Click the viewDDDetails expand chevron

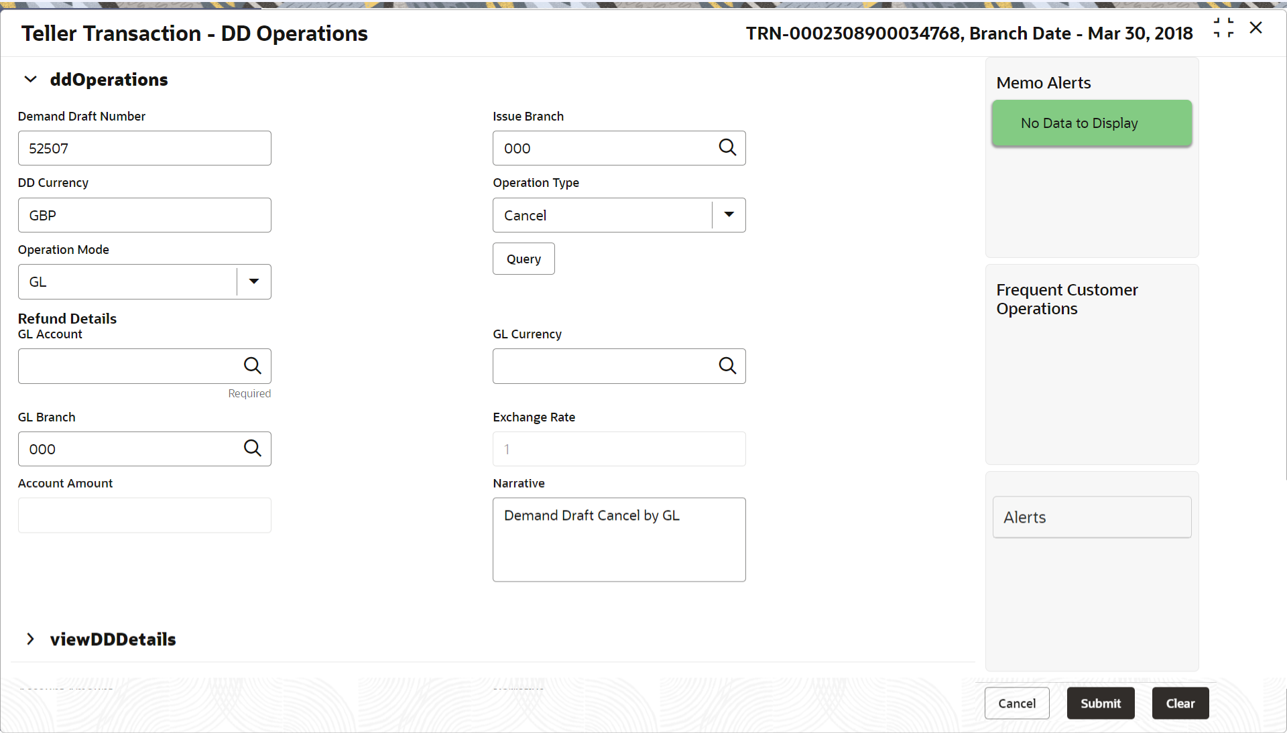pyautogui.click(x=31, y=639)
